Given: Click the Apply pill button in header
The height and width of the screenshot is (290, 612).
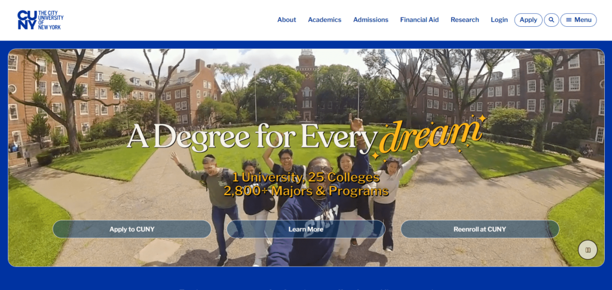Looking at the screenshot, I should click(528, 20).
